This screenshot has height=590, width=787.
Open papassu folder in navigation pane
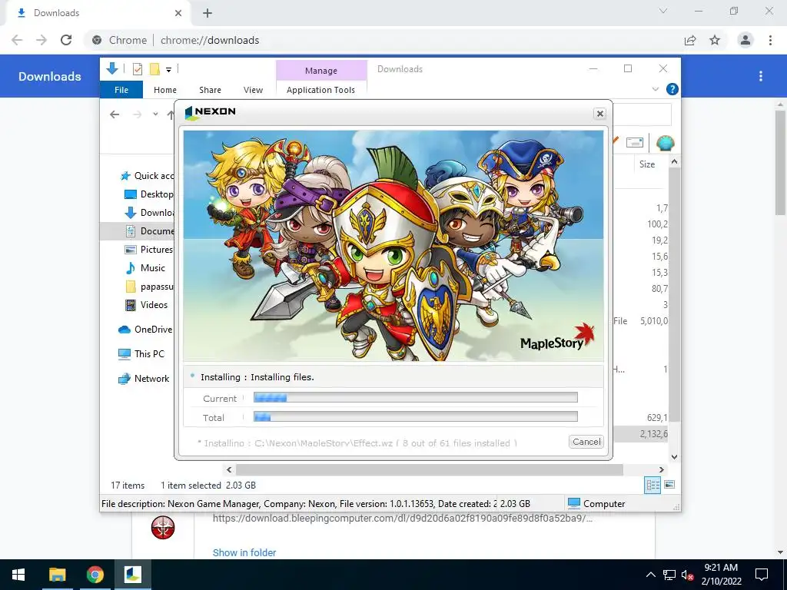[x=149, y=287]
